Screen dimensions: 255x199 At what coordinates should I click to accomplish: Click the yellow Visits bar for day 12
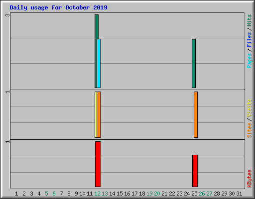(x=96, y=114)
